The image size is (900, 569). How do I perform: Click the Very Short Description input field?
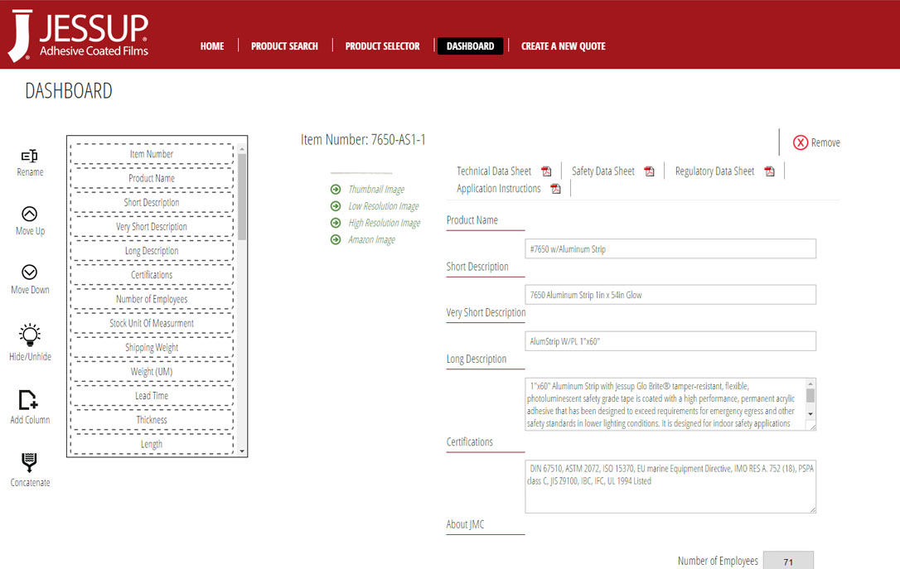click(x=670, y=341)
